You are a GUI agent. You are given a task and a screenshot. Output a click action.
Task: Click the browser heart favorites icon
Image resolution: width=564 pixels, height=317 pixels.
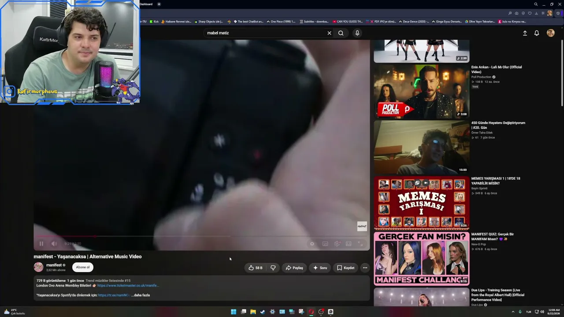(530, 13)
